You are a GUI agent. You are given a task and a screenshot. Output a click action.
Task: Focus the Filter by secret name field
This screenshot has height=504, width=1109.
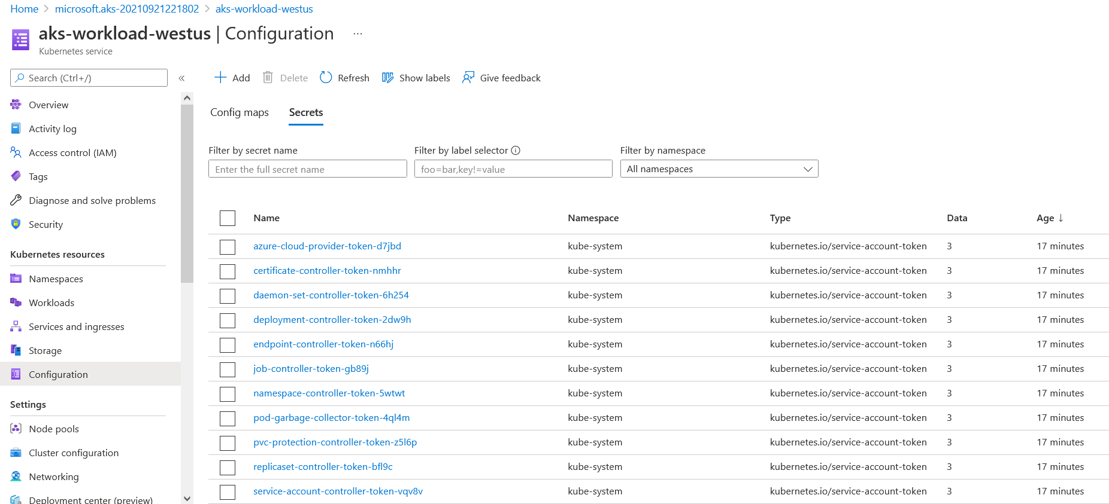click(x=308, y=169)
